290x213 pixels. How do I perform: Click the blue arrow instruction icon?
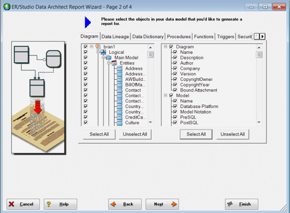tap(88, 22)
